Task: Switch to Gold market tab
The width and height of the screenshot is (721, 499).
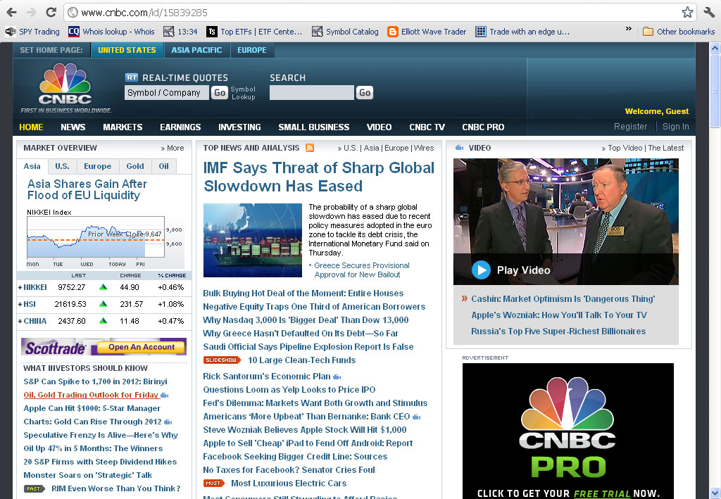Action: (135, 166)
